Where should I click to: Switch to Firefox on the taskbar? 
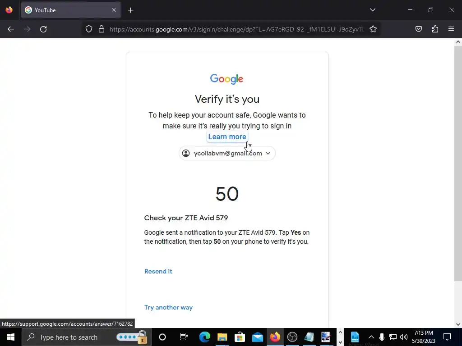275,337
